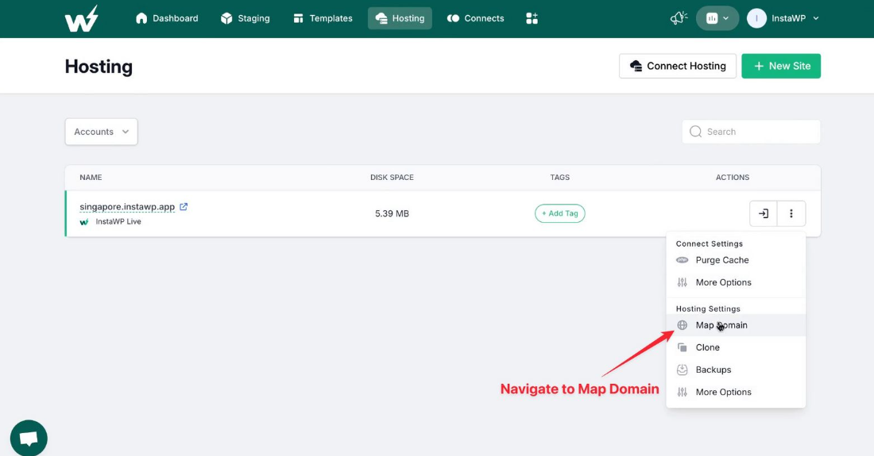Expand the InstaWP account menu chevron

click(x=816, y=18)
